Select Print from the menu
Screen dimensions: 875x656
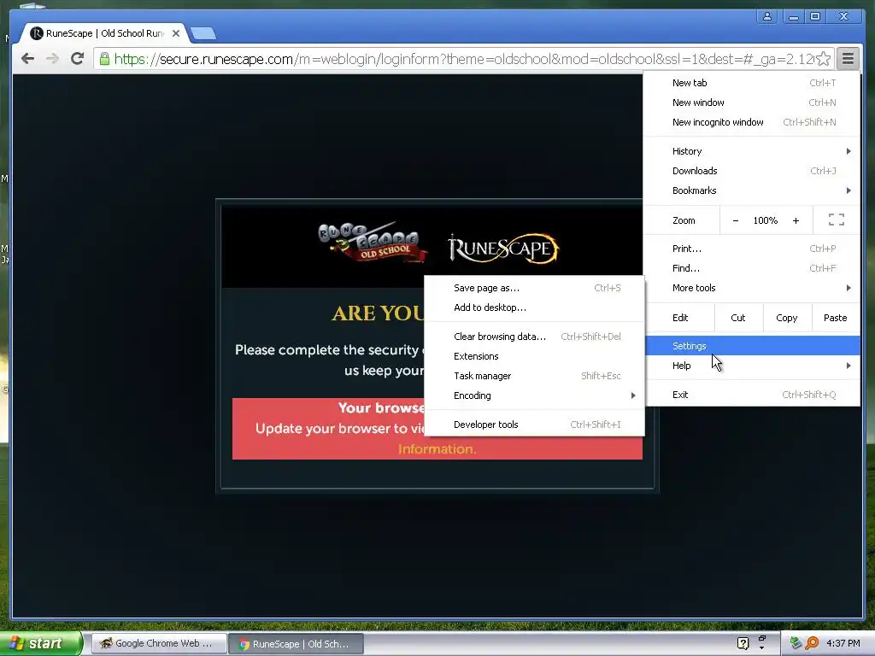[x=752, y=249]
